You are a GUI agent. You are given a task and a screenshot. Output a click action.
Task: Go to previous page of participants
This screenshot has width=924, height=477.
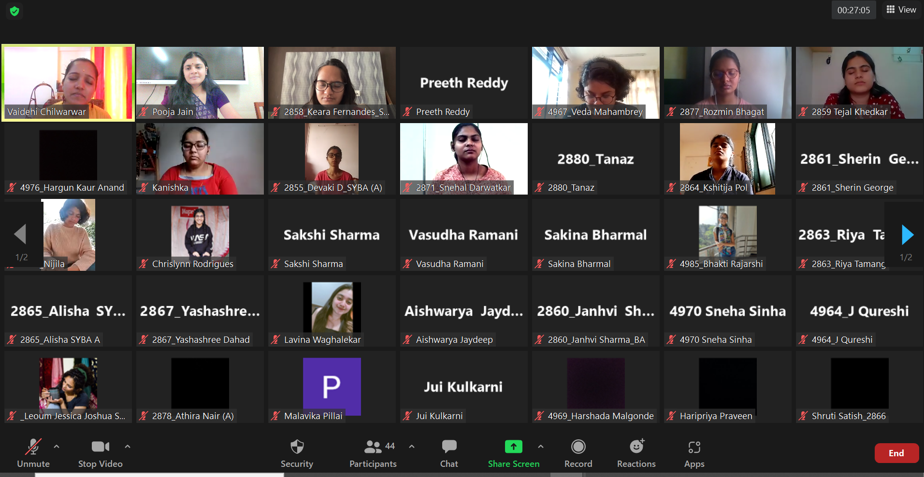pyautogui.click(x=20, y=235)
